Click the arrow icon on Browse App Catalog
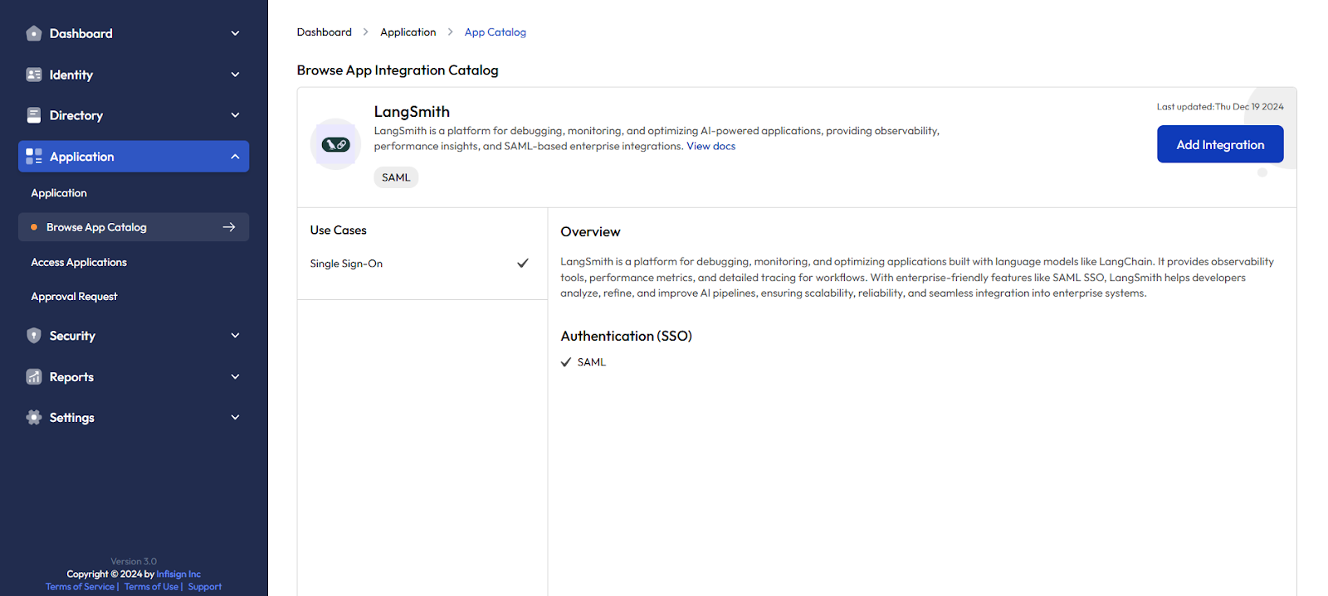Screen dimensions: 1328x596 [229, 227]
